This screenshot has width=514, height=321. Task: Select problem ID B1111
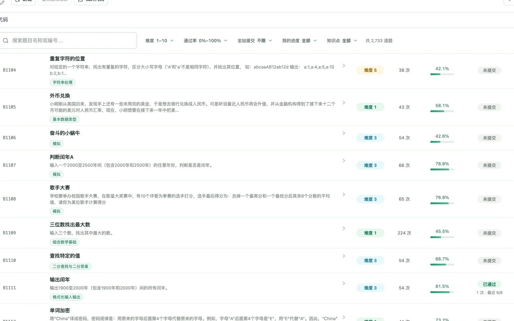tap(9, 288)
